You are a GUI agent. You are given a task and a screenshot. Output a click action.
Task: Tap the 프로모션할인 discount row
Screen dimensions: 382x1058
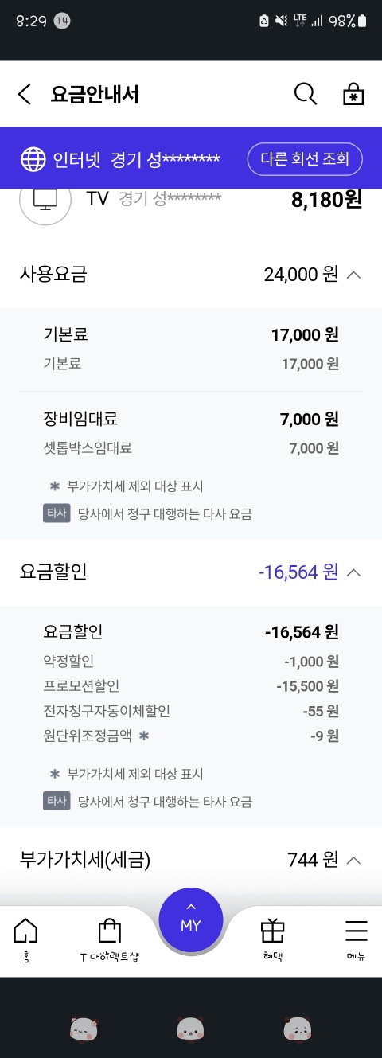(x=191, y=685)
